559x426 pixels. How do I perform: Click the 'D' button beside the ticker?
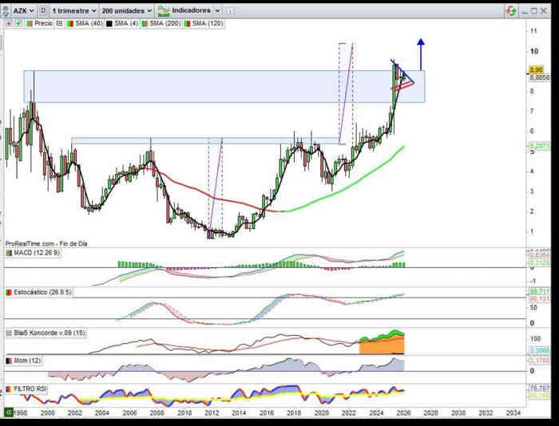coord(43,11)
